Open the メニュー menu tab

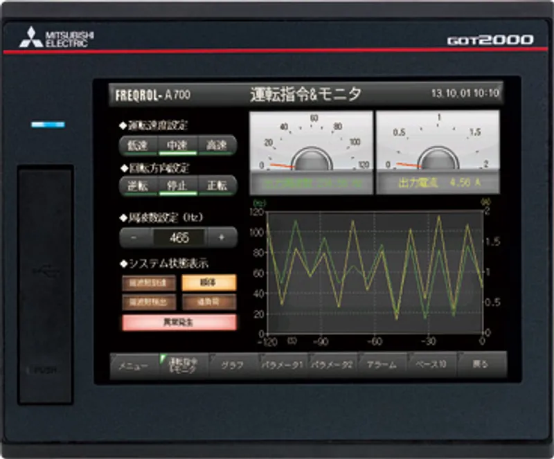pyautogui.click(x=134, y=366)
